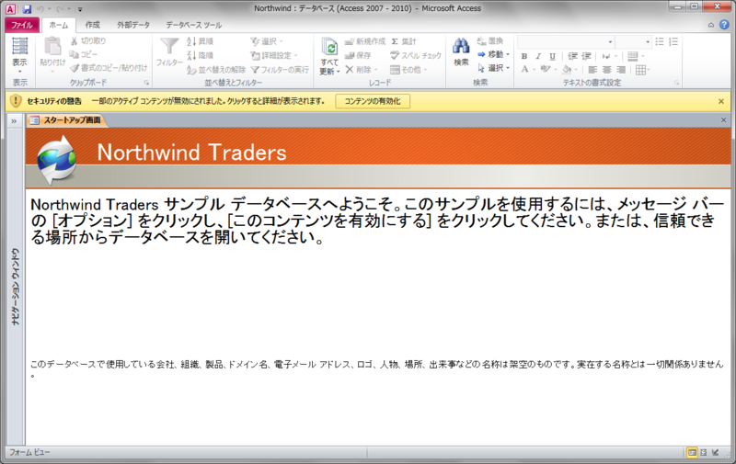Open Help with blue question mark
The height and width of the screenshot is (464, 736).
point(724,25)
